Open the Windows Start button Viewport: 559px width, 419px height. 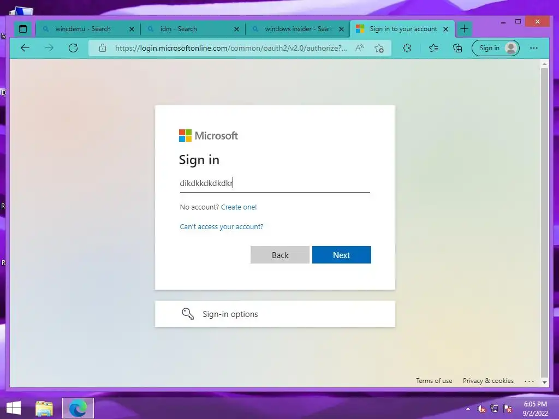point(14,408)
